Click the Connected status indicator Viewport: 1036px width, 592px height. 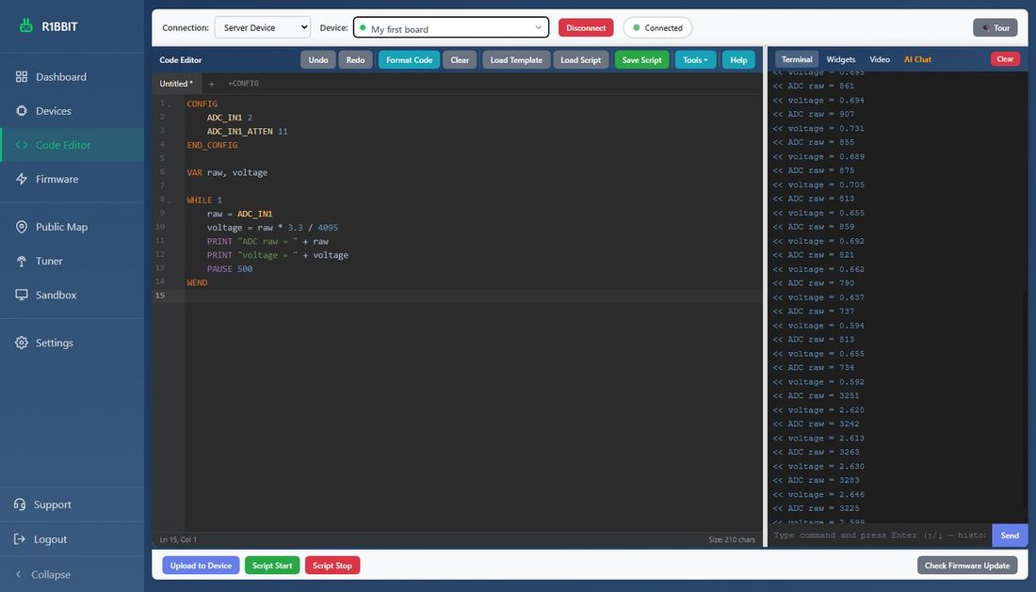[x=657, y=27]
